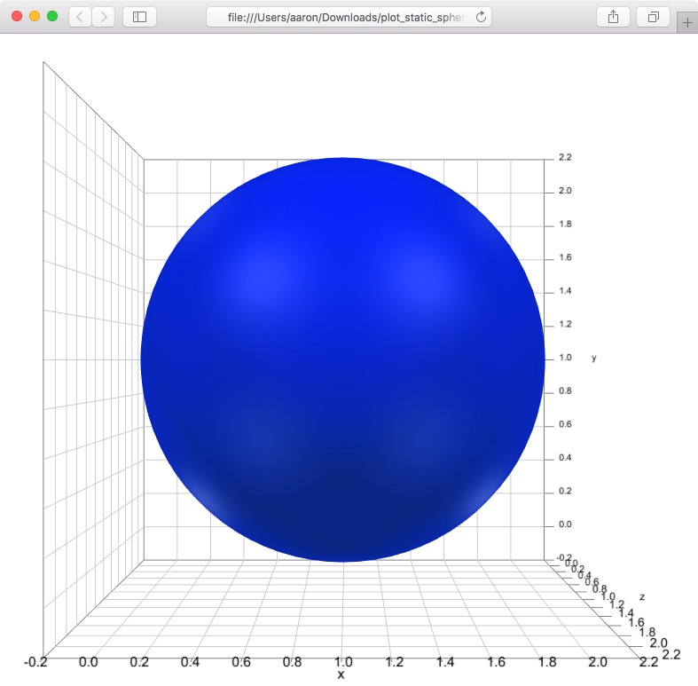Reload the plot_static_sphere page

(481, 17)
